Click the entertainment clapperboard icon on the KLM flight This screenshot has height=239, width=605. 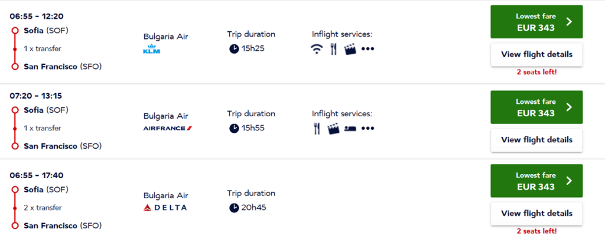point(350,49)
